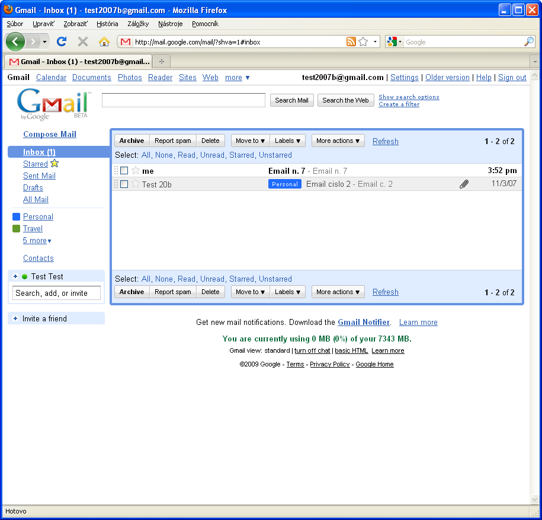
Task: Click the Show search options link
Action: pyautogui.click(x=409, y=97)
